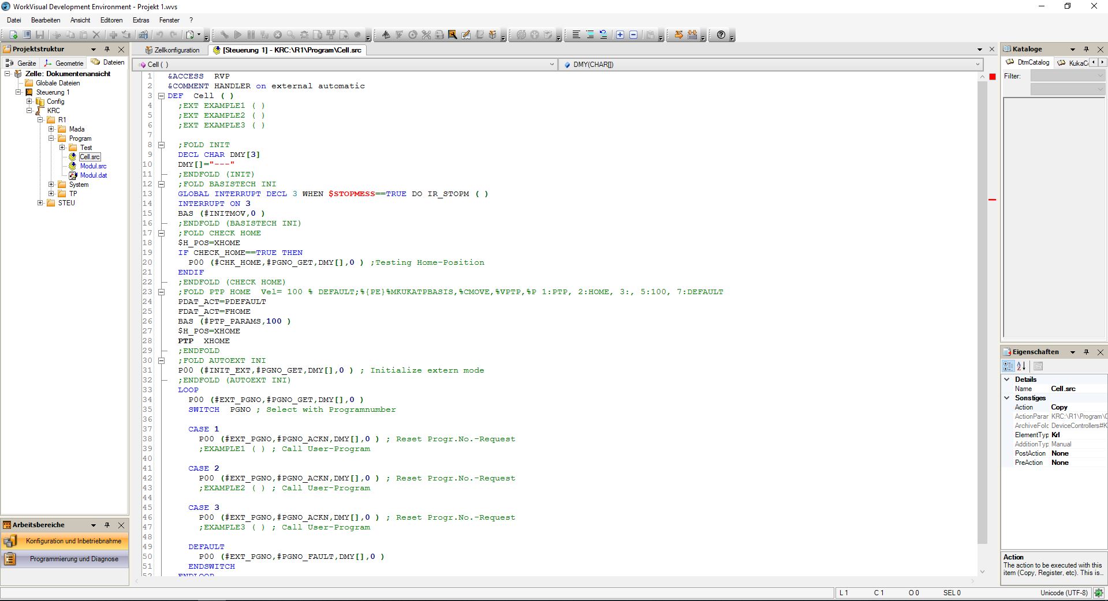This screenshot has height=601, width=1108.
Task: Collapse the FOLD INIT code block
Action: pyautogui.click(x=162, y=145)
